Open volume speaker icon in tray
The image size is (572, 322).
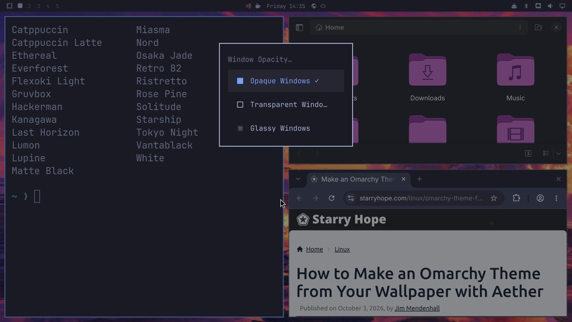point(550,6)
